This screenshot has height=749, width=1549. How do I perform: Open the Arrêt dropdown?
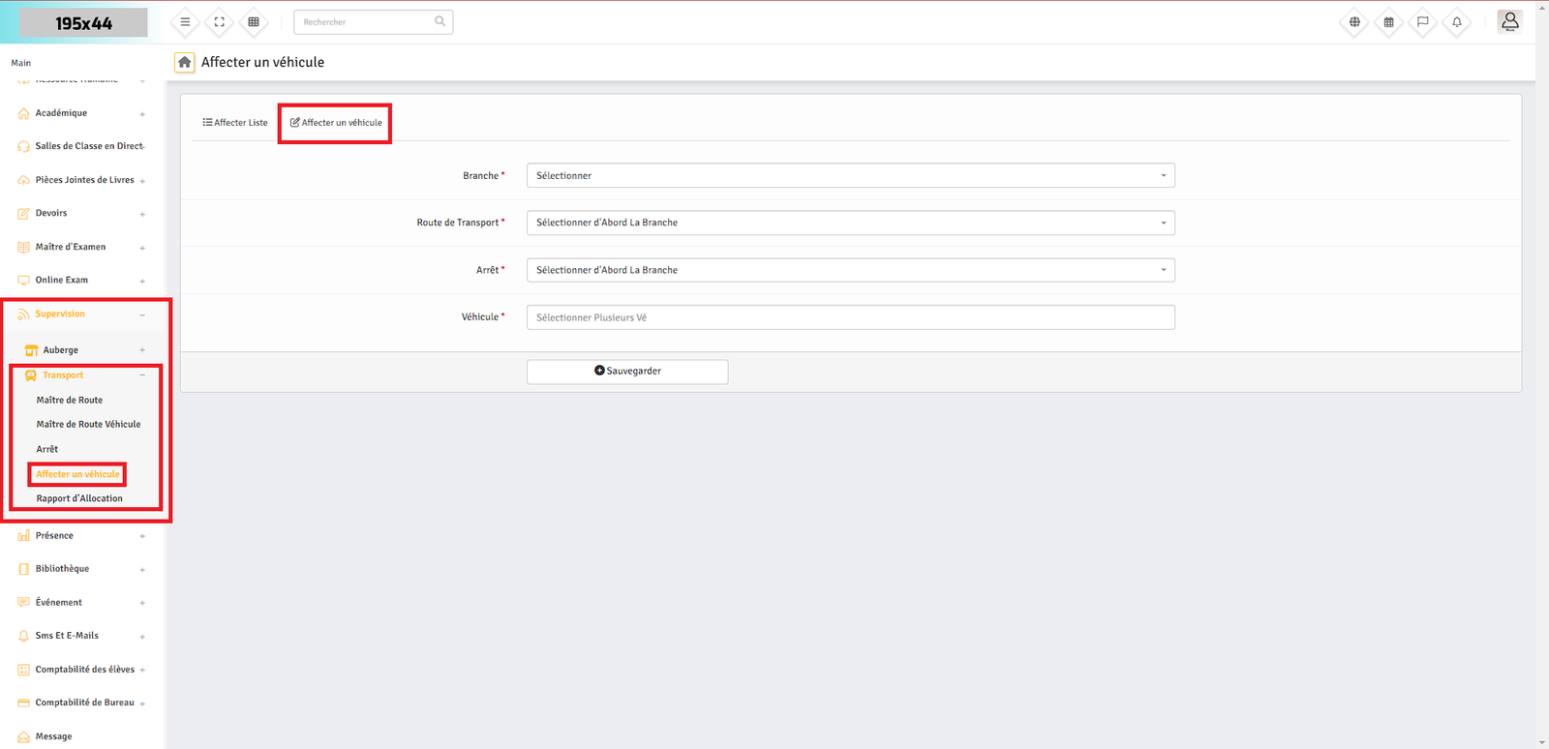pyautogui.click(x=850, y=270)
